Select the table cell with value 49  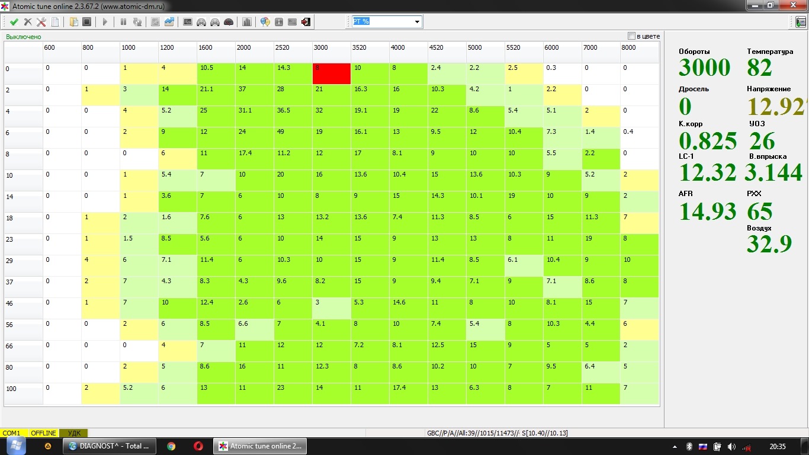click(293, 137)
